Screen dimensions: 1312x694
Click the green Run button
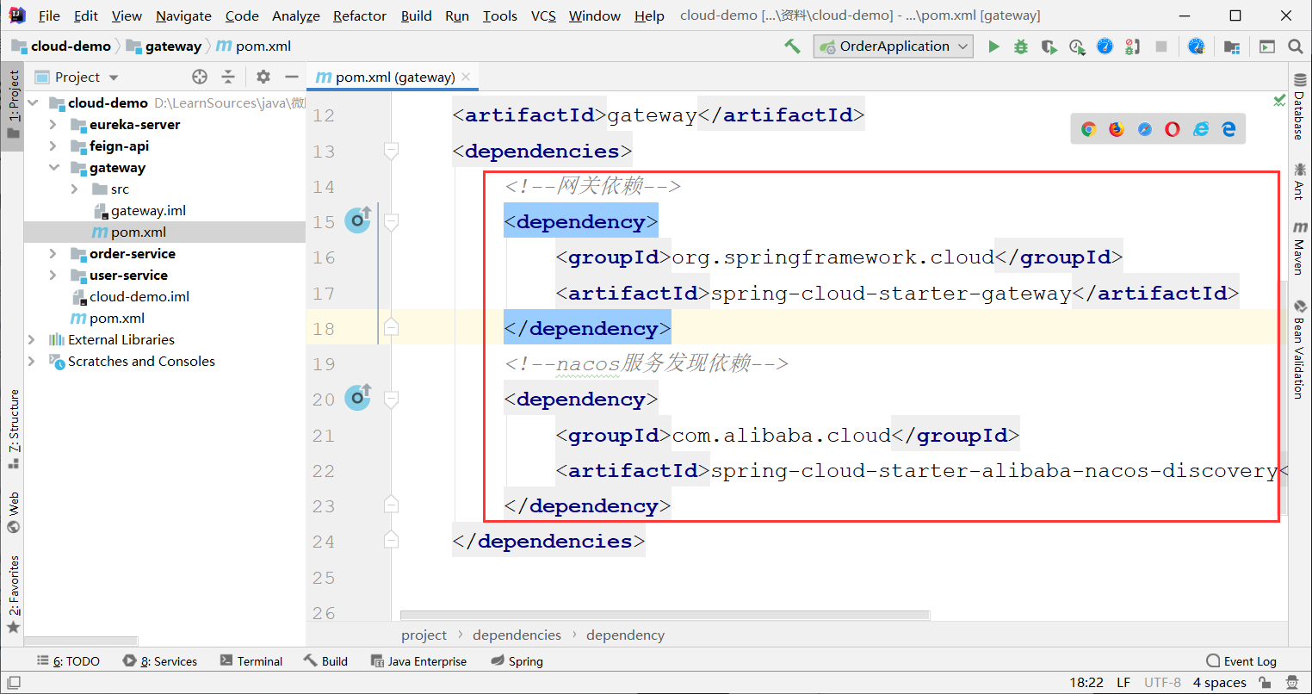pos(993,46)
